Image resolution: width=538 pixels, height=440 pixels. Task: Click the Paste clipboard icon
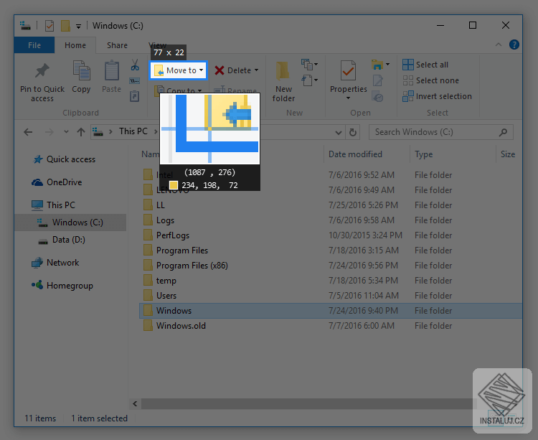[x=111, y=71]
